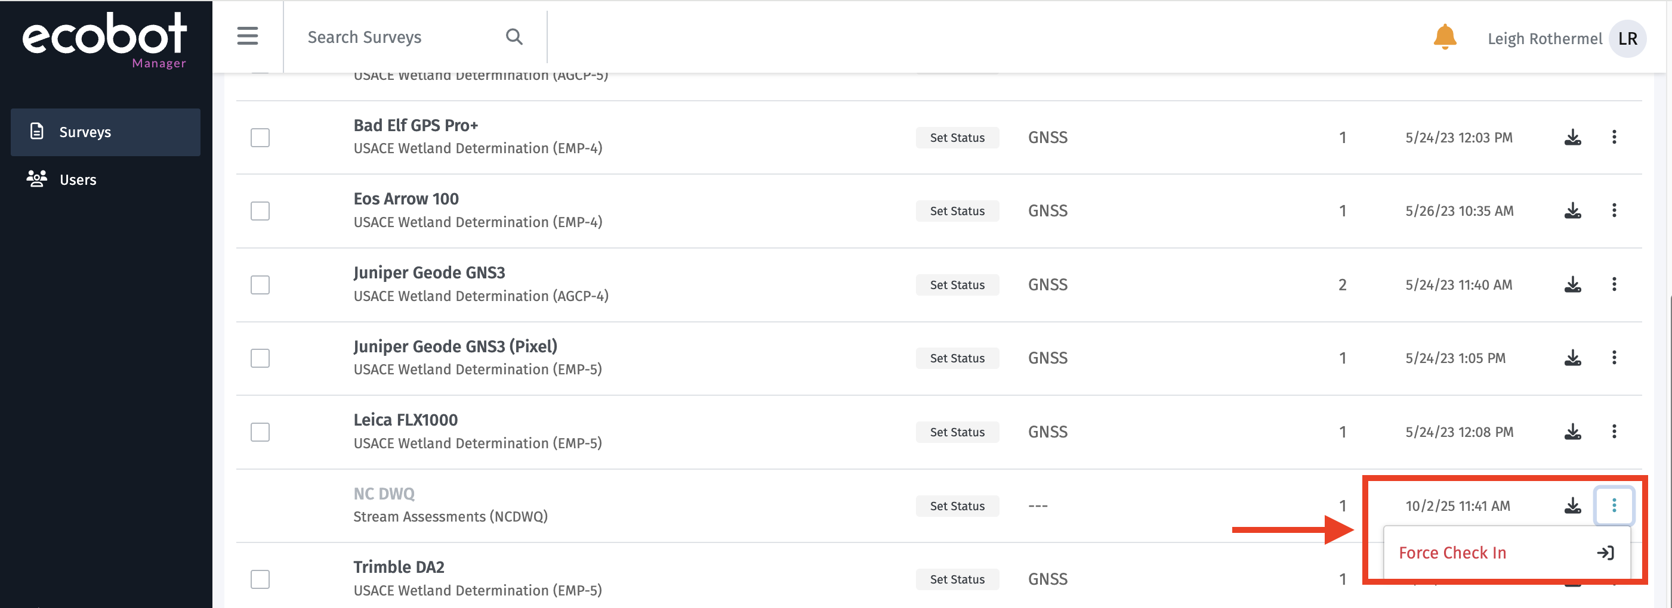
Task: Toggle the hamburger navigation menu
Action: point(247,36)
